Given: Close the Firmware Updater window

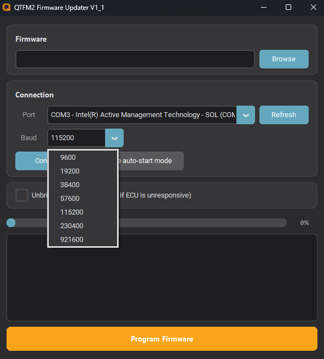Looking at the screenshot, I should [x=314, y=8].
